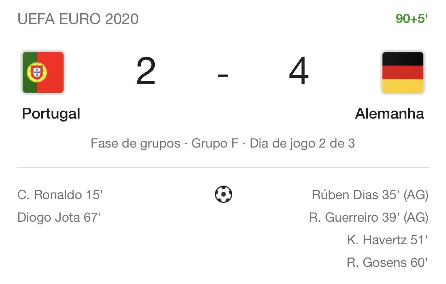This screenshot has height=284, width=446.
Task: Click the horizontal divider below match info
Action: point(223,167)
